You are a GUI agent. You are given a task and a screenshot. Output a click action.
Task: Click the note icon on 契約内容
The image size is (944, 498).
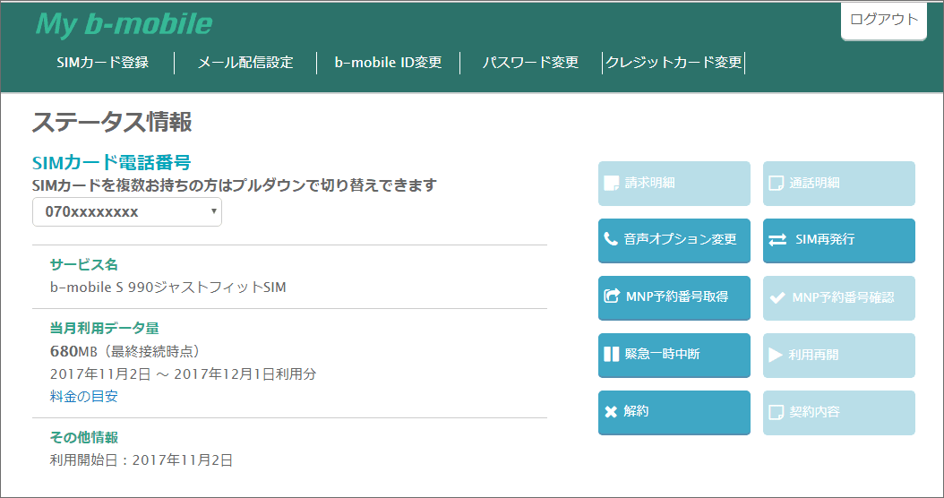(776, 413)
